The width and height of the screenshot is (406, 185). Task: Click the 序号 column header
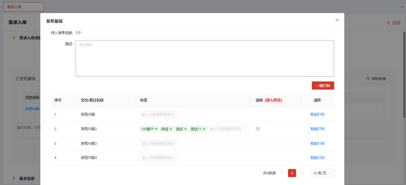[58, 101]
